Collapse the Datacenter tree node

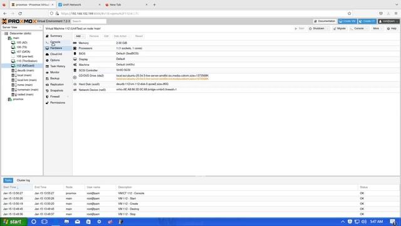tap(3, 33)
